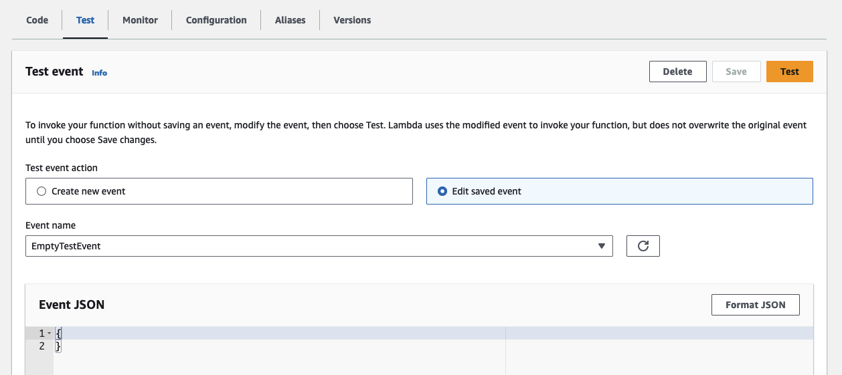
Task: Click the refresh events icon button
Action: [x=643, y=246]
